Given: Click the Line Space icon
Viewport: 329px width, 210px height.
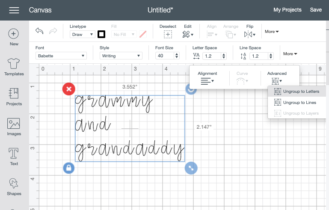Looking at the screenshot, I should tap(243, 56).
